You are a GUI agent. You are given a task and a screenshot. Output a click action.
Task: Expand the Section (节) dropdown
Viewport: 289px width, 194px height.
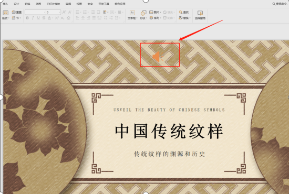point(20,18)
